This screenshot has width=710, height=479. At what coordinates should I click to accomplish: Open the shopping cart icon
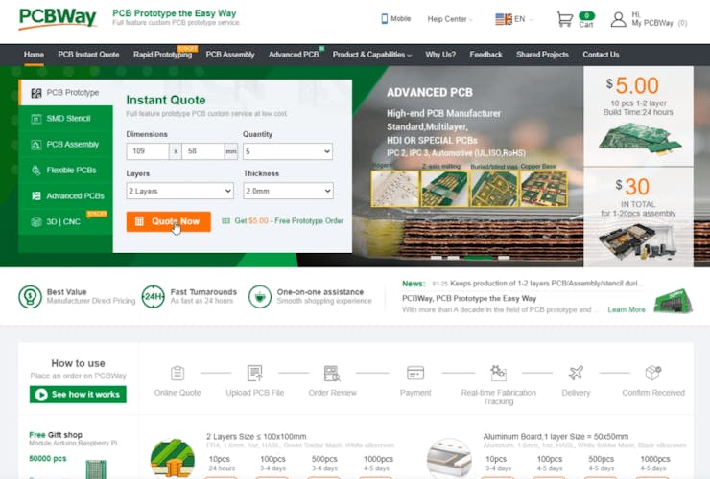[565, 19]
